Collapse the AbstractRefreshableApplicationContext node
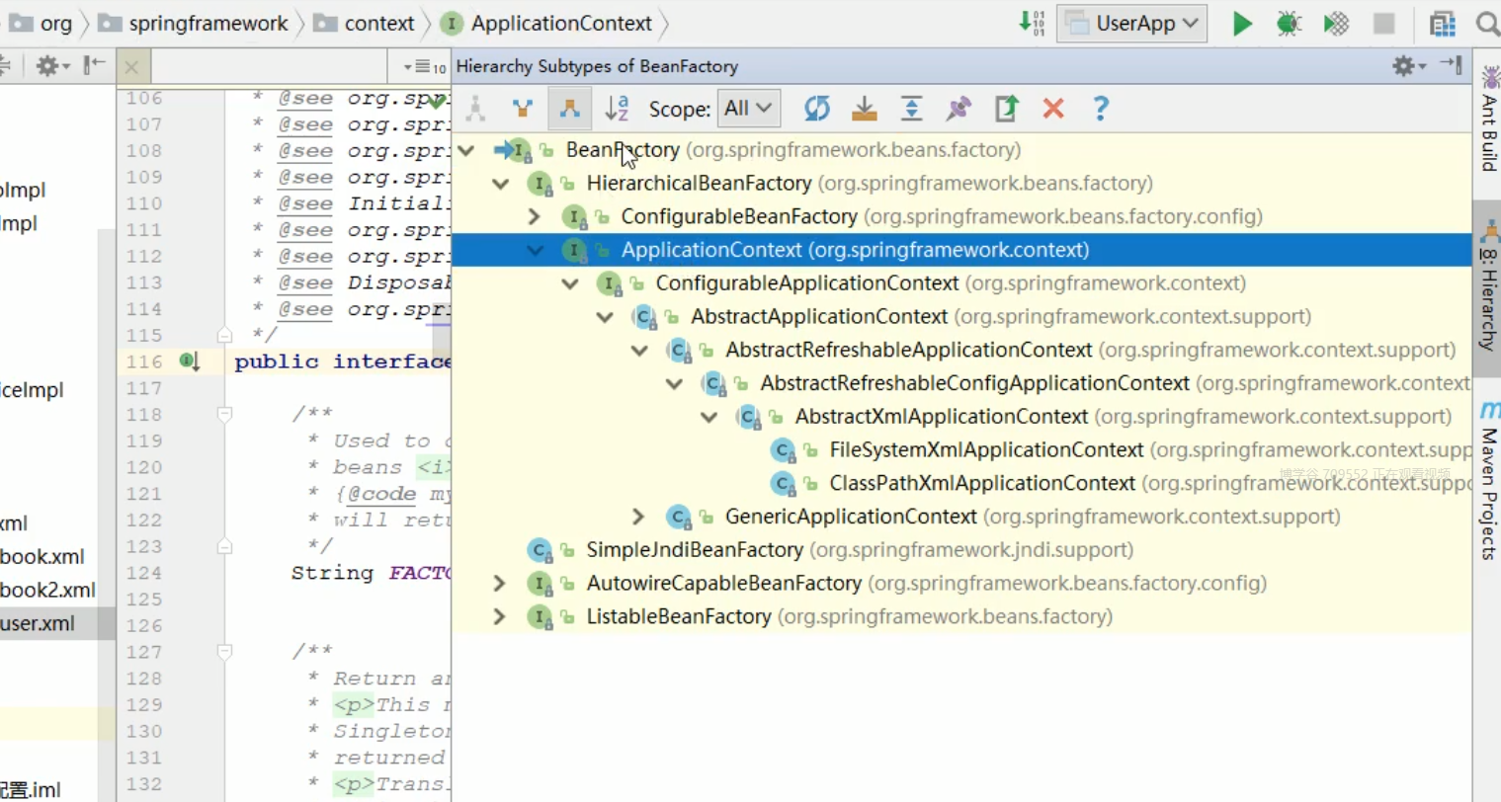Screen dimensions: 1501x802 pos(639,351)
